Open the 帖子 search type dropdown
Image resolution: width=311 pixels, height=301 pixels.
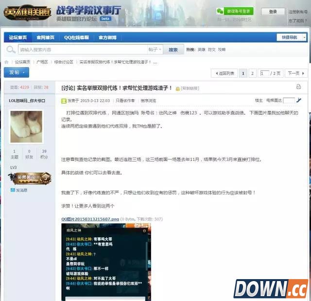(155, 50)
